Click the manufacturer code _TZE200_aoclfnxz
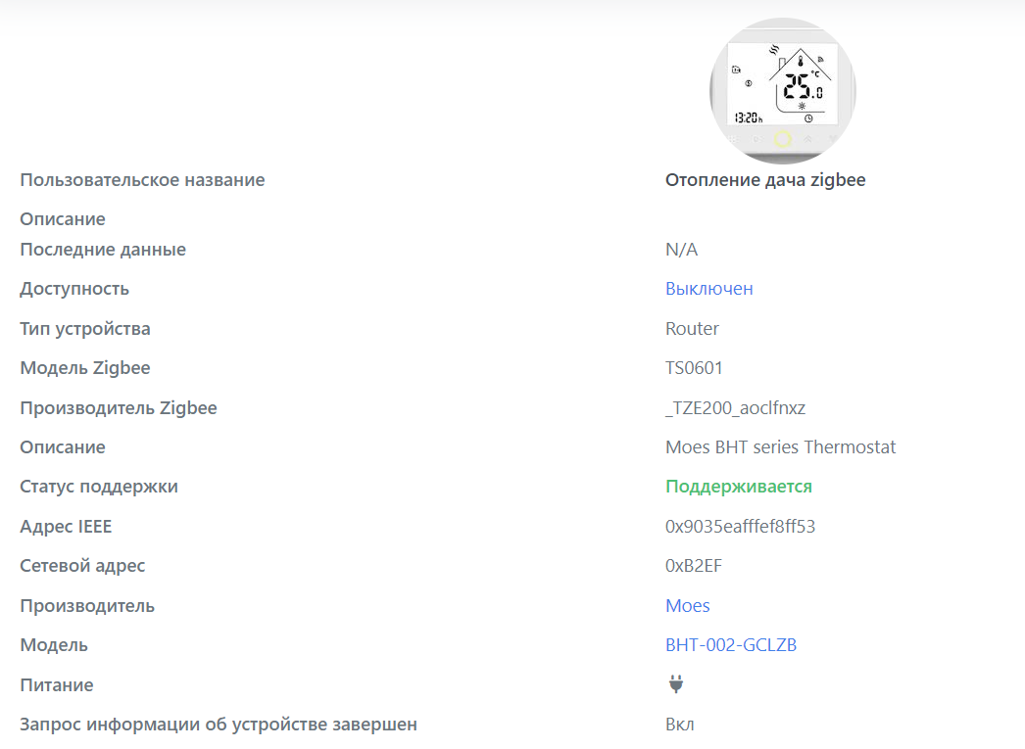Image resolution: width=1025 pixels, height=749 pixels. pyautogui.click(x=736, y=407)
